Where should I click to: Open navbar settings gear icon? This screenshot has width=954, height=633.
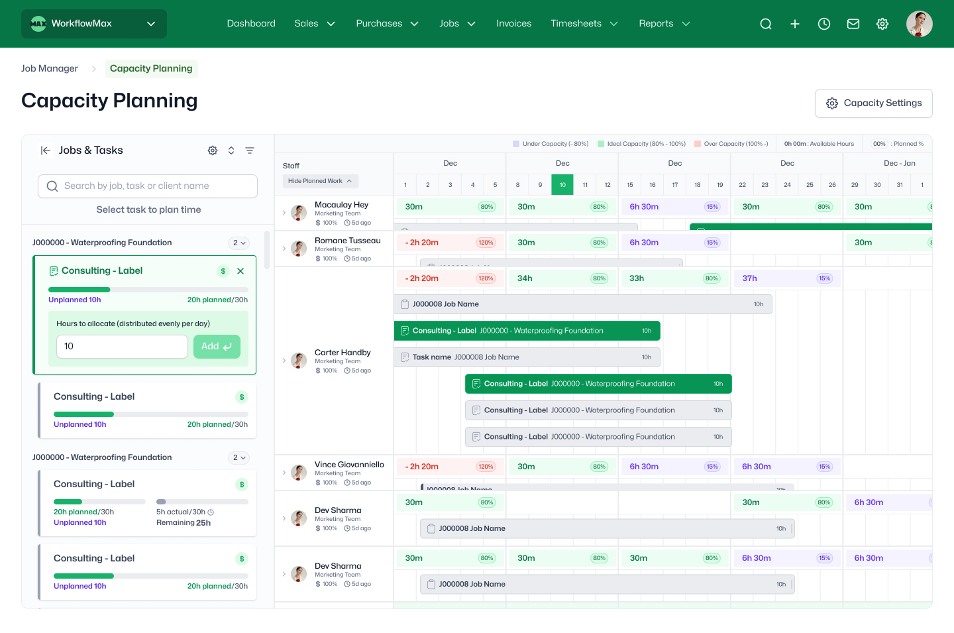pyautogui.click(x=882, y=23)
